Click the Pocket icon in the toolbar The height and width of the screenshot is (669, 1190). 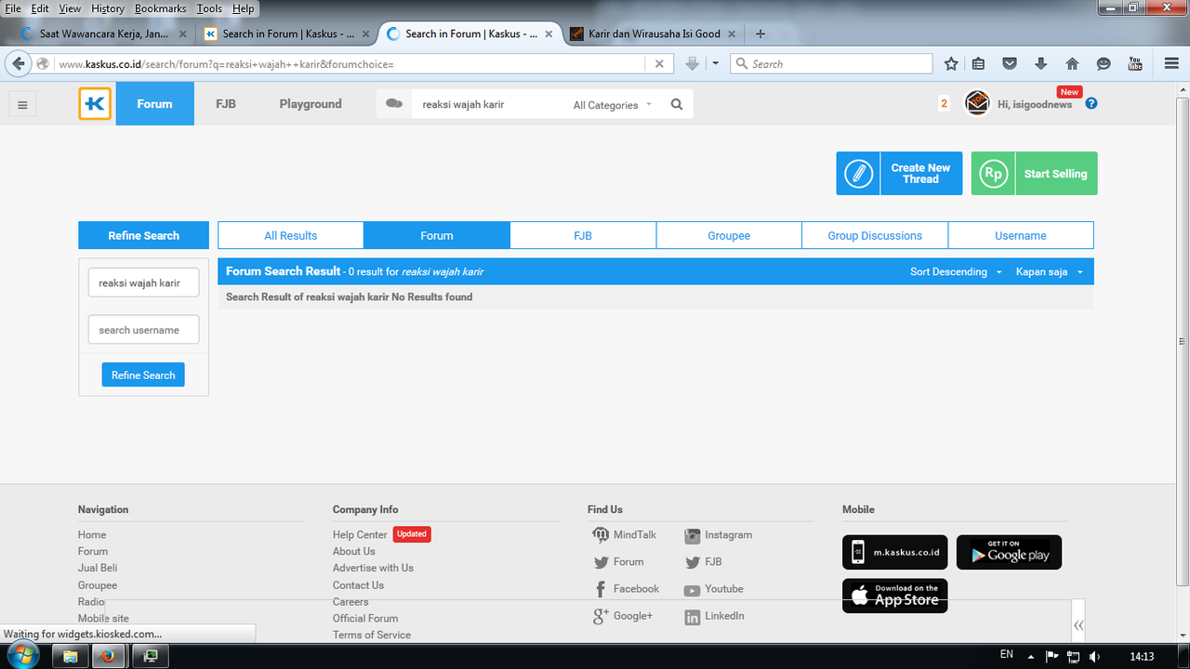coord(1010,64)
